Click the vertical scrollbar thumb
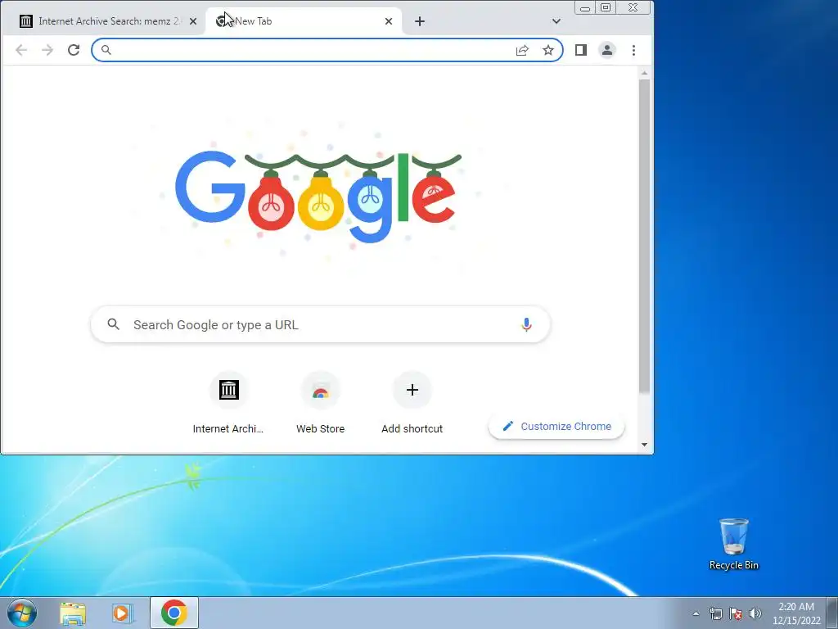The width and height of the screenshot is (838, 629). point(644,237)
